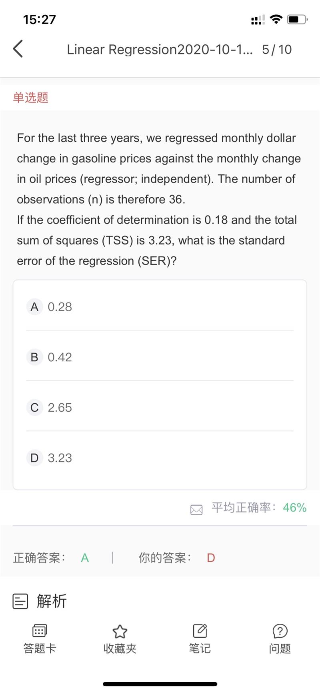Tap the envelope feedback icon
Viewport: 320px width, 693px height.
click(x=196, y=509)
